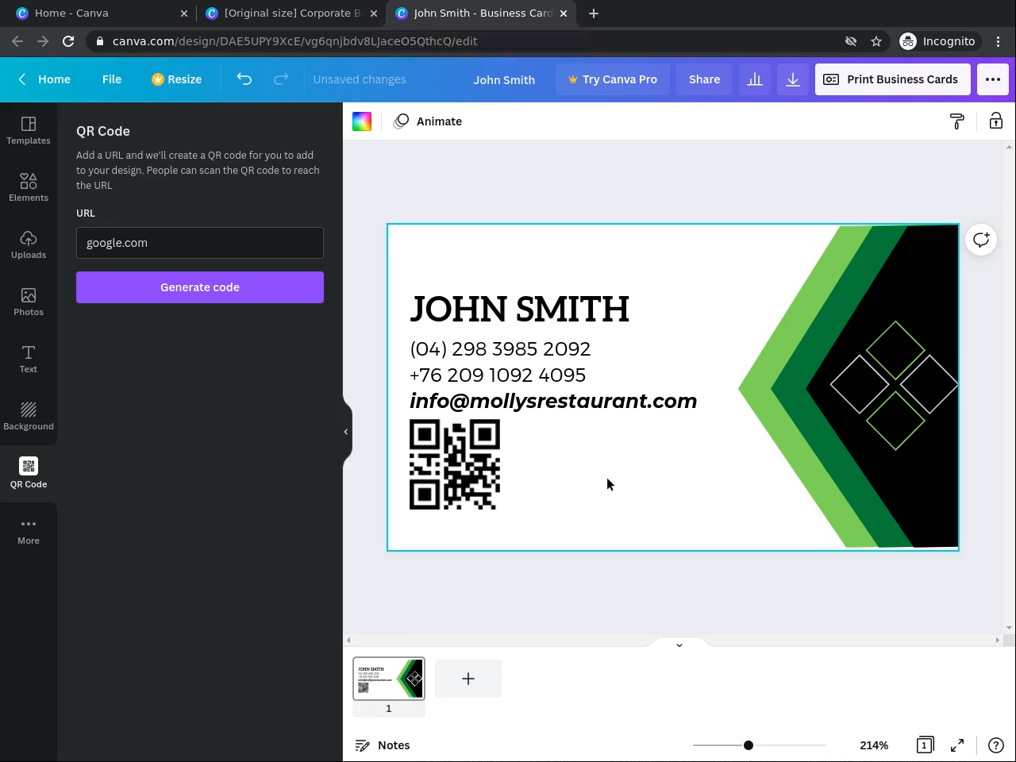
Task: Select the email text on the card
Action: [553, 401]
